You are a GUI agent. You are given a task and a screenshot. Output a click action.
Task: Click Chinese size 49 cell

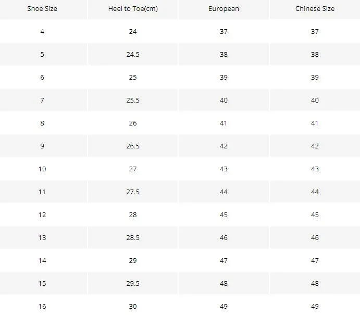[315, 307]
